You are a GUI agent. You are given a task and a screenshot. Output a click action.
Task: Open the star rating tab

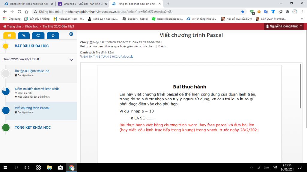(53, 36)
